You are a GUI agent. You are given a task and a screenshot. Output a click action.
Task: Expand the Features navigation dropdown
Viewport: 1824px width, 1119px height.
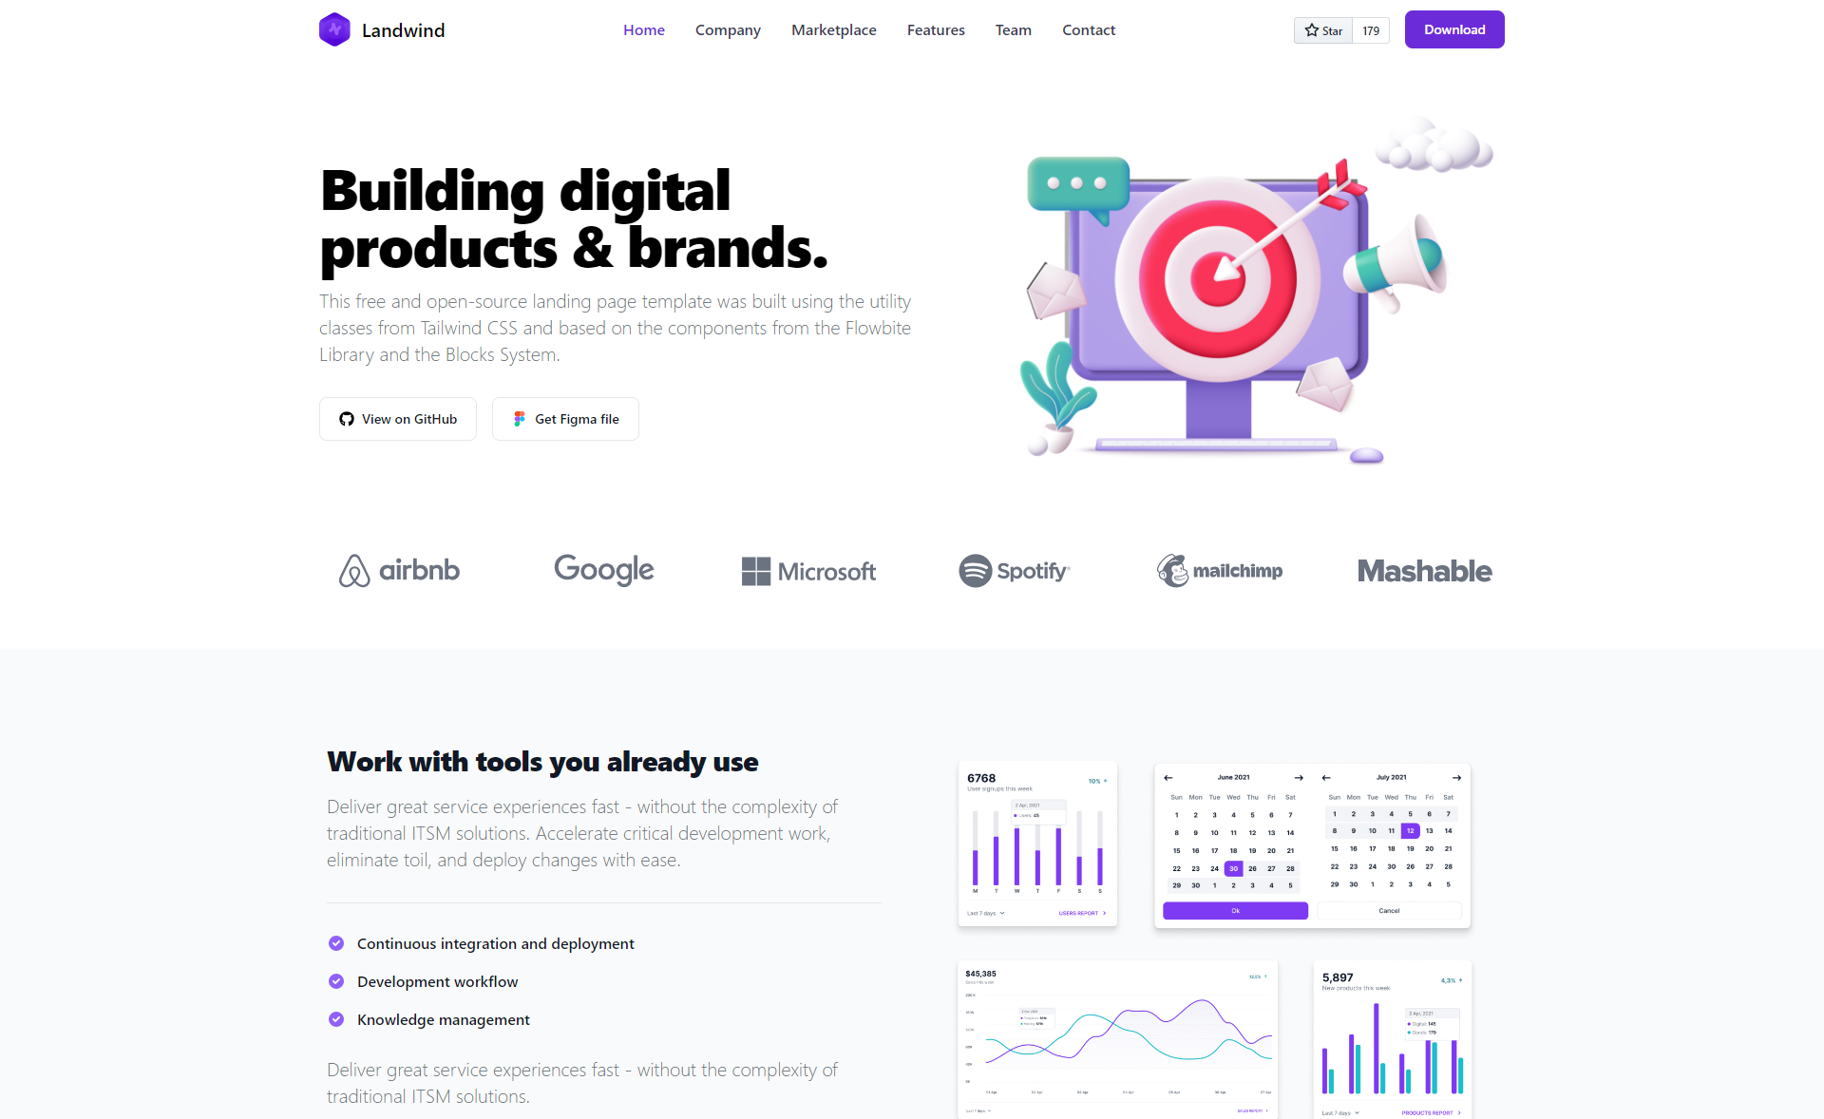(x=937, y=28)
